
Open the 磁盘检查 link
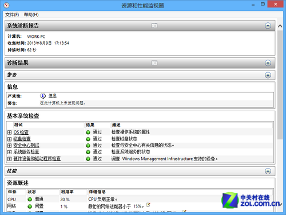point(22,139)
